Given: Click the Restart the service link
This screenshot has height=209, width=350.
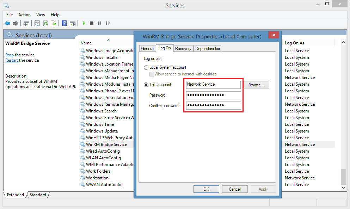Looking at the screenshot, I should (x=12, y=60).
